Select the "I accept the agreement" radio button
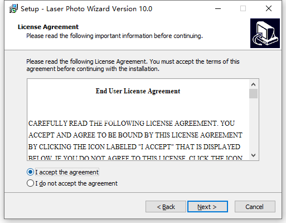This screenshot has width=286, height=223. 30,172
